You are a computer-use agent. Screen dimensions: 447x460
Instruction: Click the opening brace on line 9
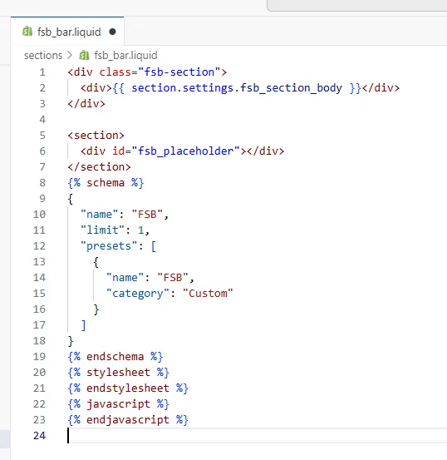pyautogui.click(x=71, y=199)
